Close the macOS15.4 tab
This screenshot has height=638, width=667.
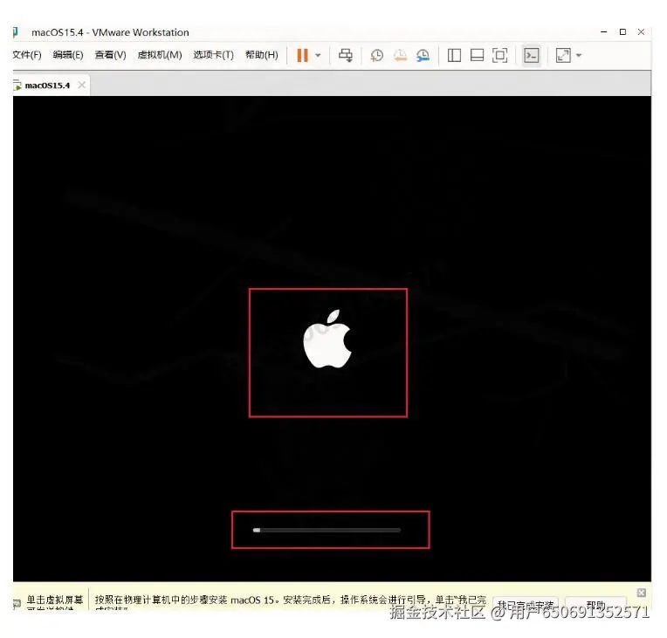pyautogui.click(x=82, y=85)
